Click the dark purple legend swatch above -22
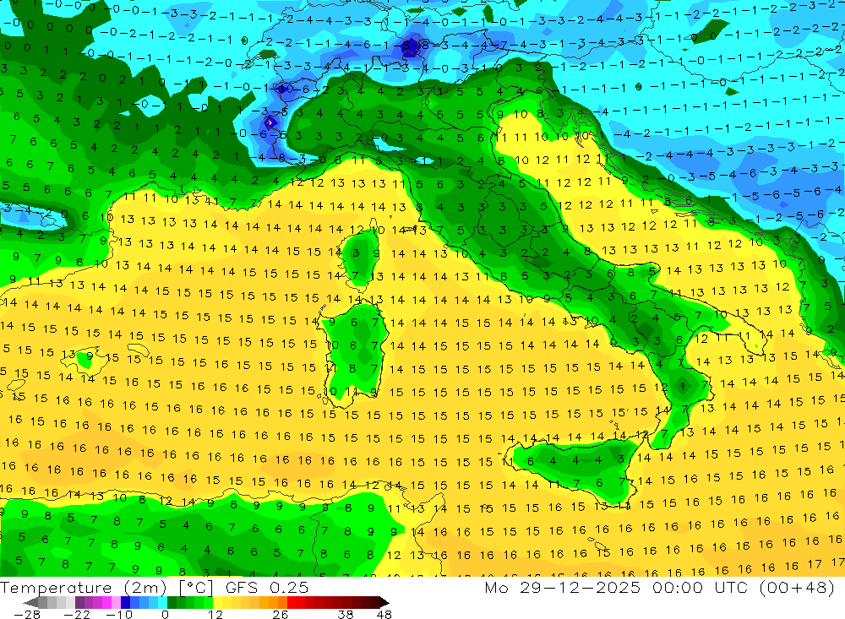Screen dimensions: 845x619 79,602
